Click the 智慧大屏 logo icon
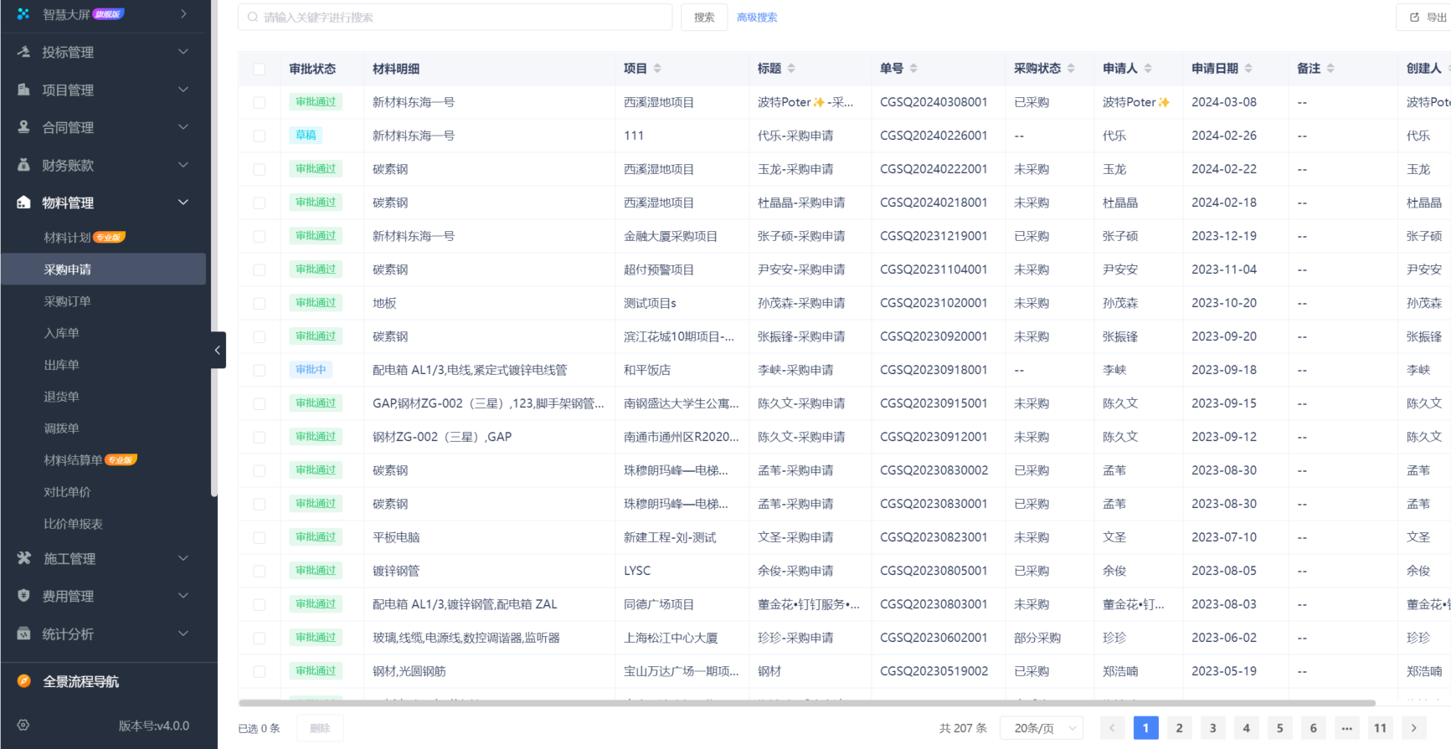The height and width of the screenshot is (749, 1451). click(23, 14)
